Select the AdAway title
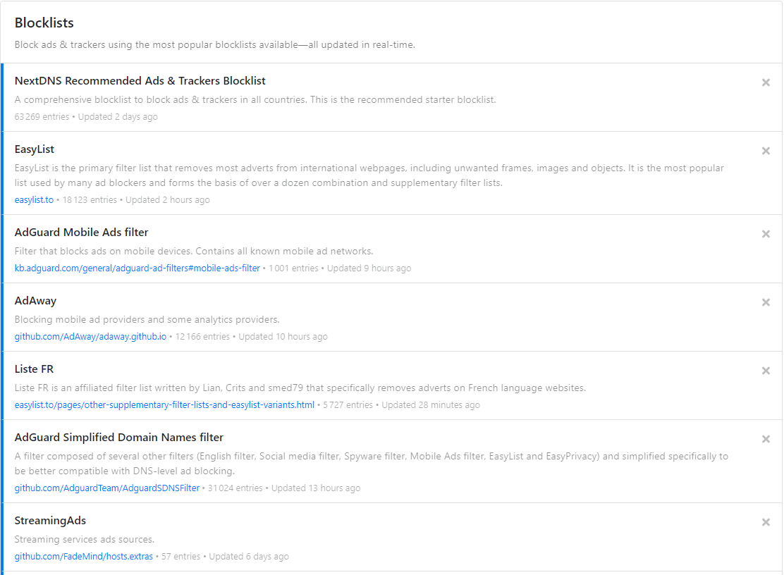784x575 pixels. (35, 301)
